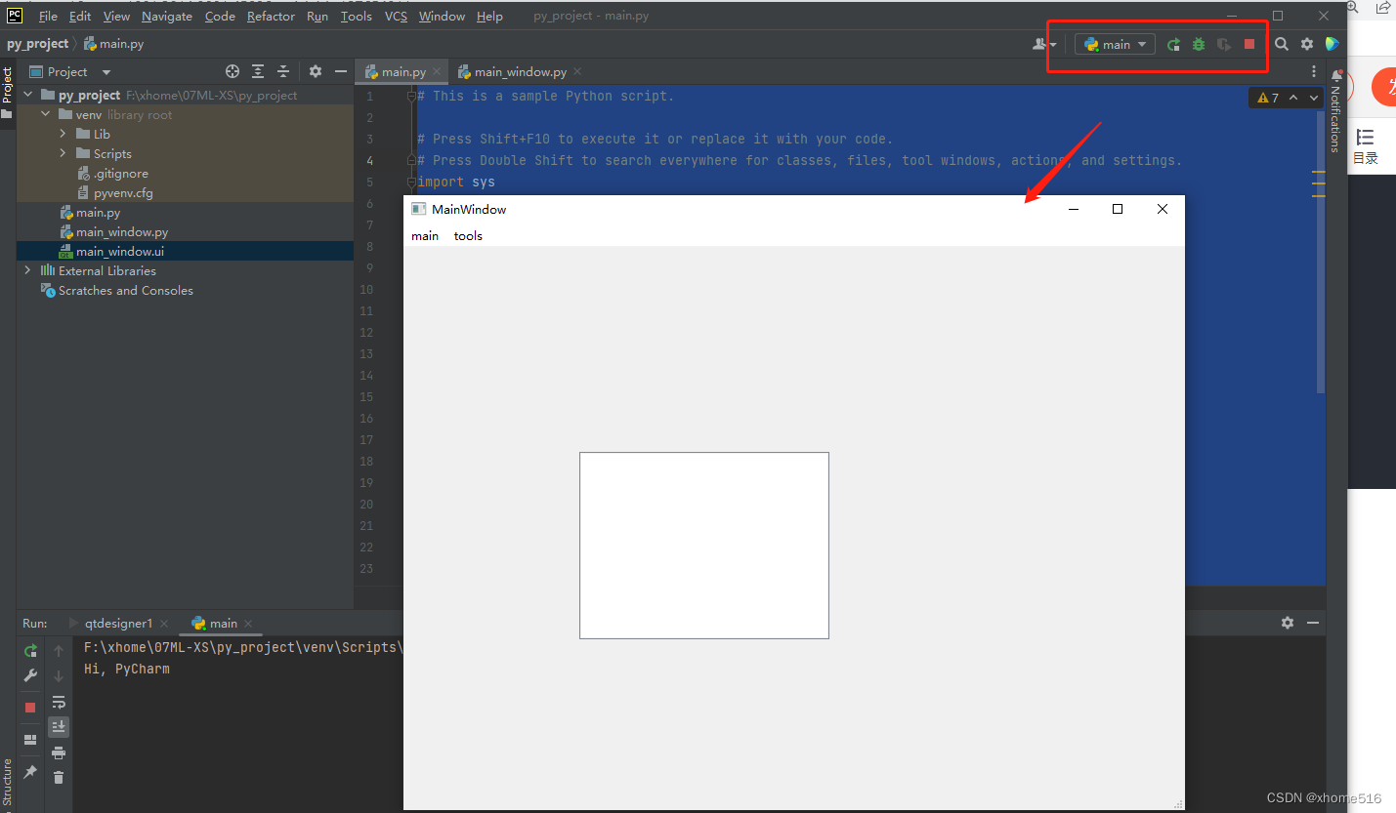Open the editor tabs more options icon

click(1314, 72)
